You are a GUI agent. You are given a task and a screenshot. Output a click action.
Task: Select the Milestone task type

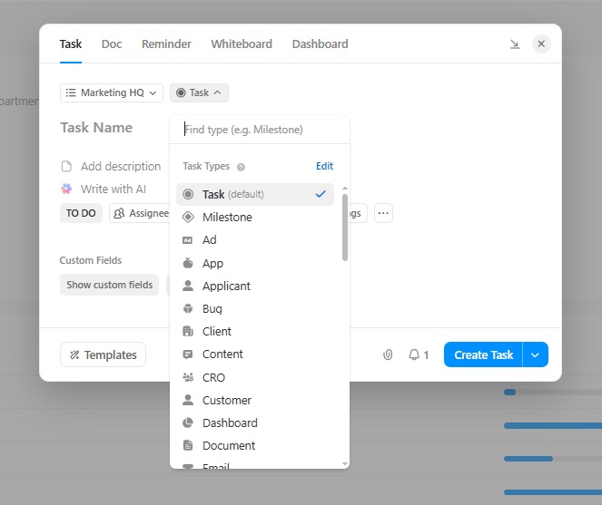(x=227, y=218)
